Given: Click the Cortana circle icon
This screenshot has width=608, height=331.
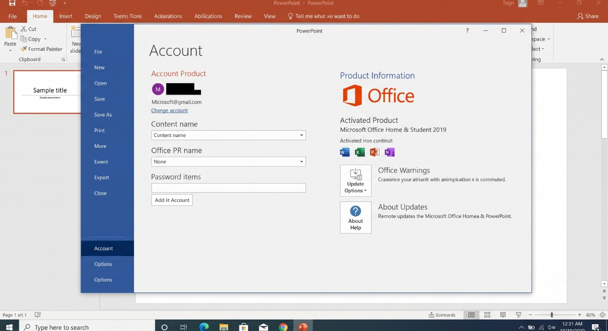Looking at the screenshot, I should pyautogui.click(x=164, y=327).
